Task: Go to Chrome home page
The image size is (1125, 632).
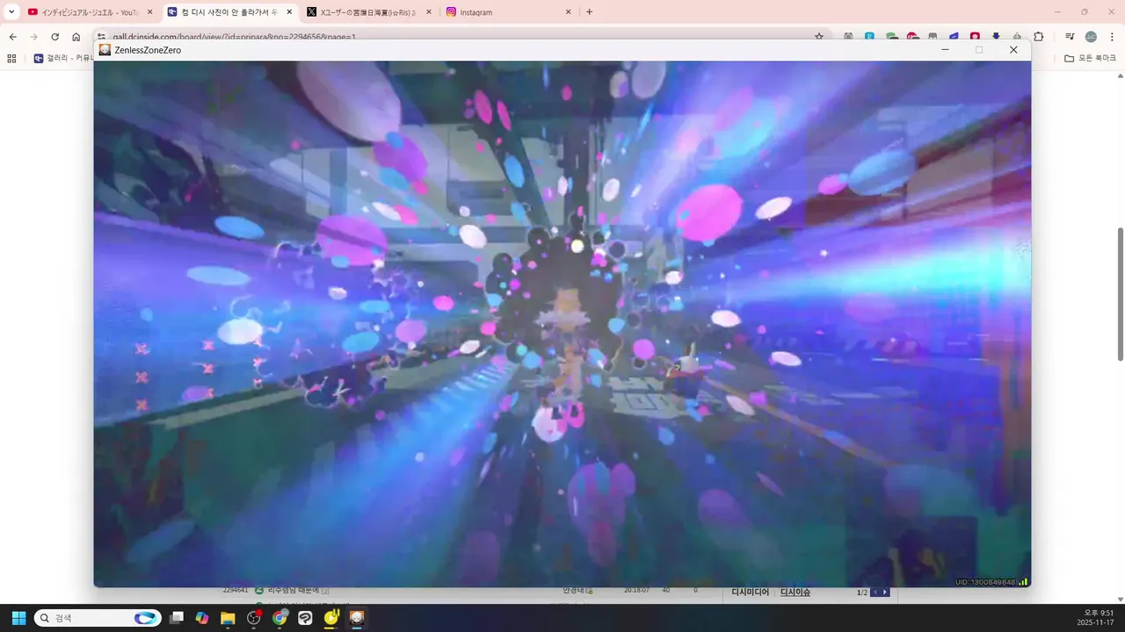Action: click(76, 37)
